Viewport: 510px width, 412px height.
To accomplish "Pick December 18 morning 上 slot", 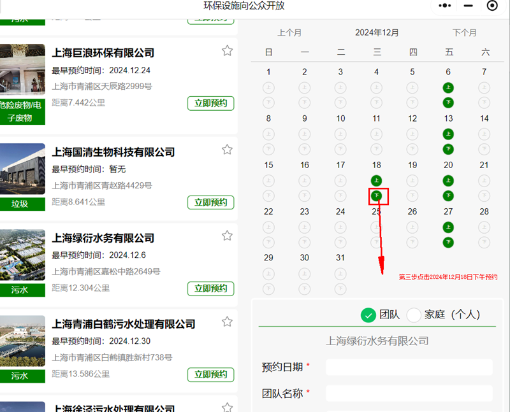I will click(376, 181).
